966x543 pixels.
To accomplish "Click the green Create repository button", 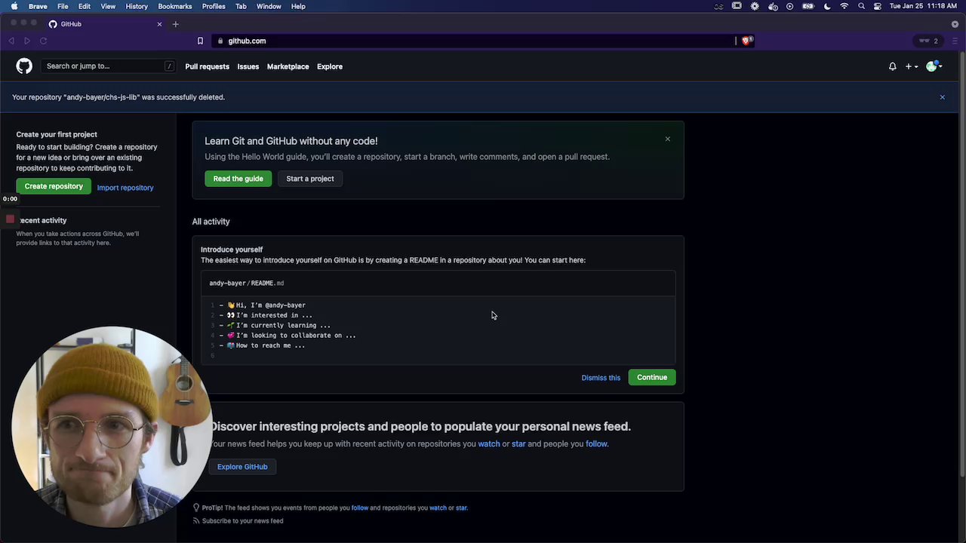I will point(54,186).
